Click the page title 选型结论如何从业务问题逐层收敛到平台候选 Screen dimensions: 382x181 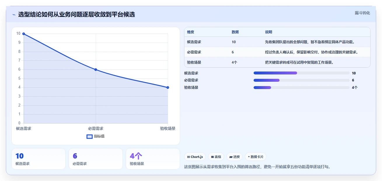[x=76, y=14]
